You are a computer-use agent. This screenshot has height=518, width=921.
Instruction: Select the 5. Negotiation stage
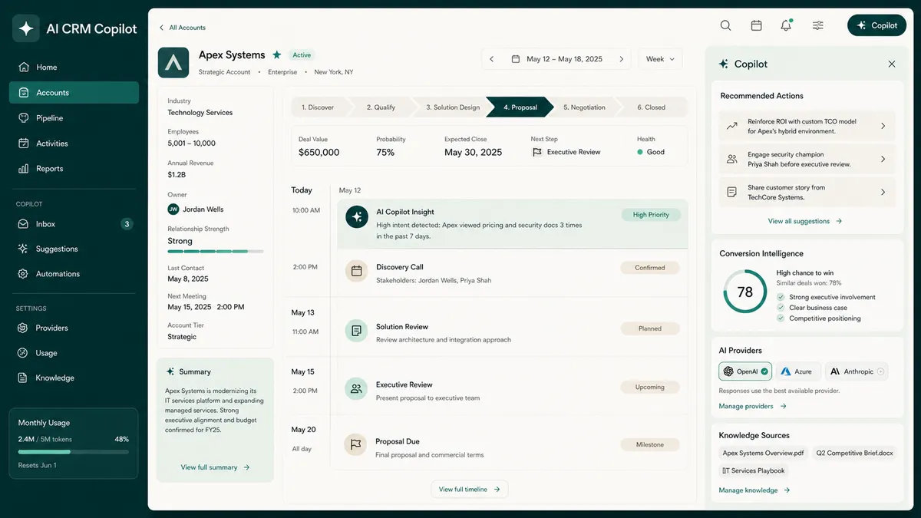tap(584, 107)
